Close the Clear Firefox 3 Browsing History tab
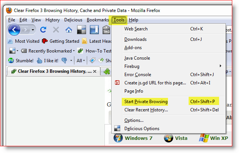 click(95, 72)
